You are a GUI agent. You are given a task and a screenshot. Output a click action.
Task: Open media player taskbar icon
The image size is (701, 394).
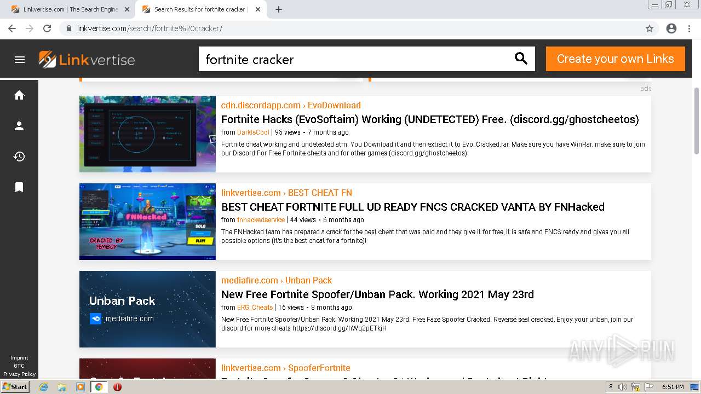(x=81, y=387)
